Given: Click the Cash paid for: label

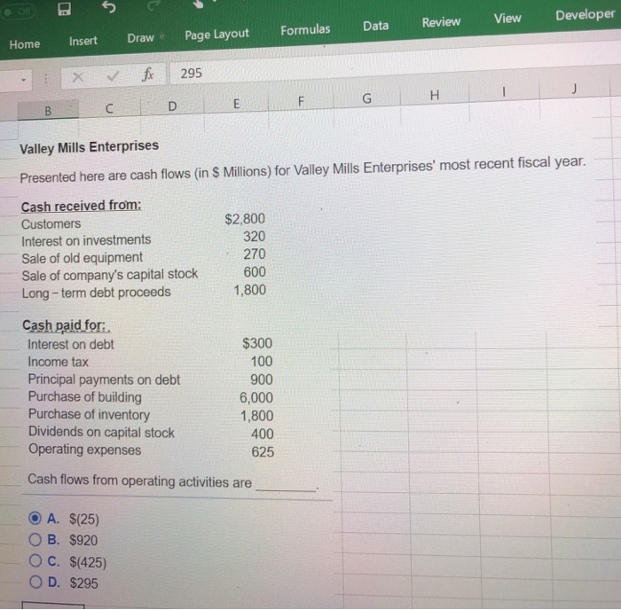Looking at the screenshot, I should [x=66, y=325].
